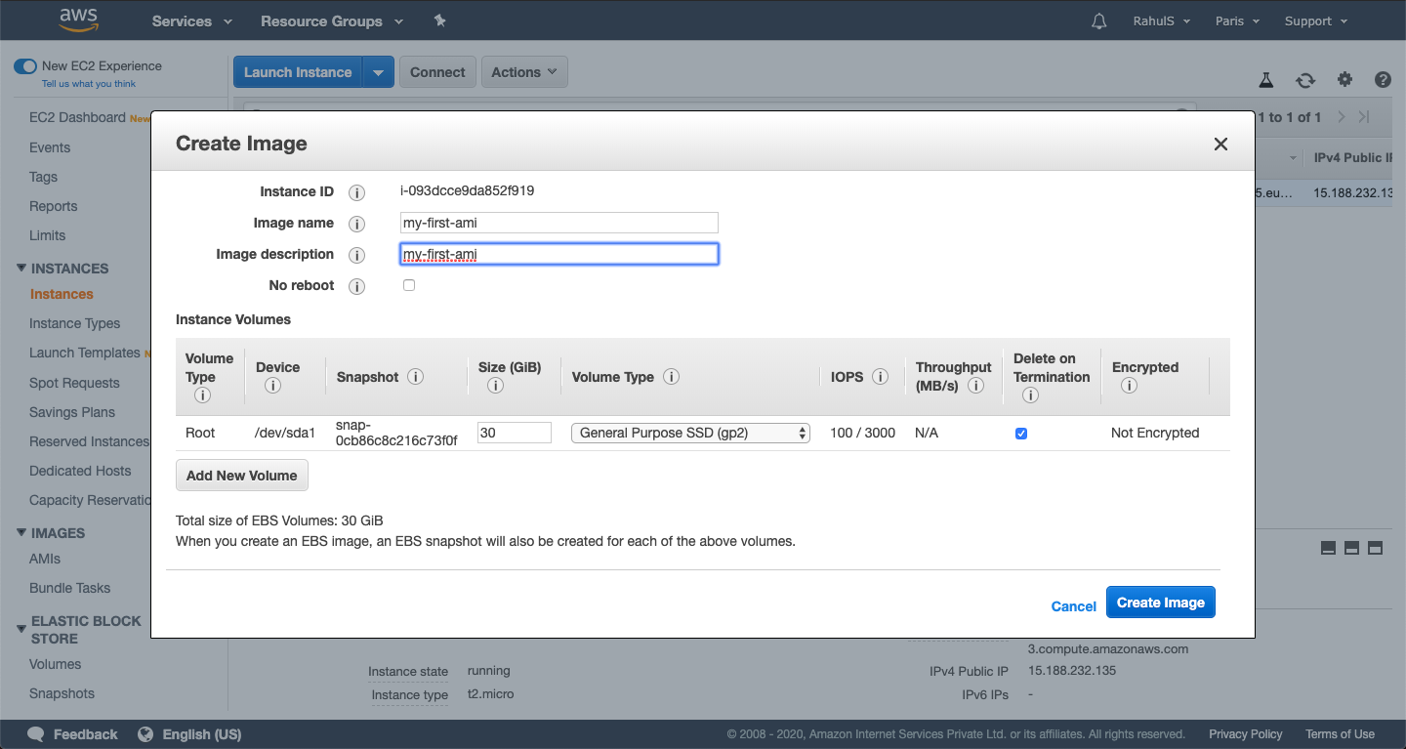Open Feedback via speech bubble icon

(x=35, y=733)
